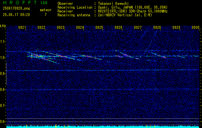
Task: Click the HROFFT program title
Action: pos(20,3)
